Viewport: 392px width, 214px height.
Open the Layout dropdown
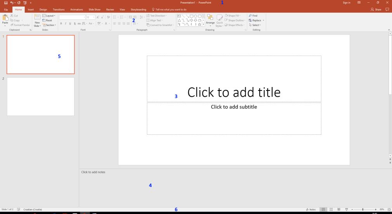(49, 16)
